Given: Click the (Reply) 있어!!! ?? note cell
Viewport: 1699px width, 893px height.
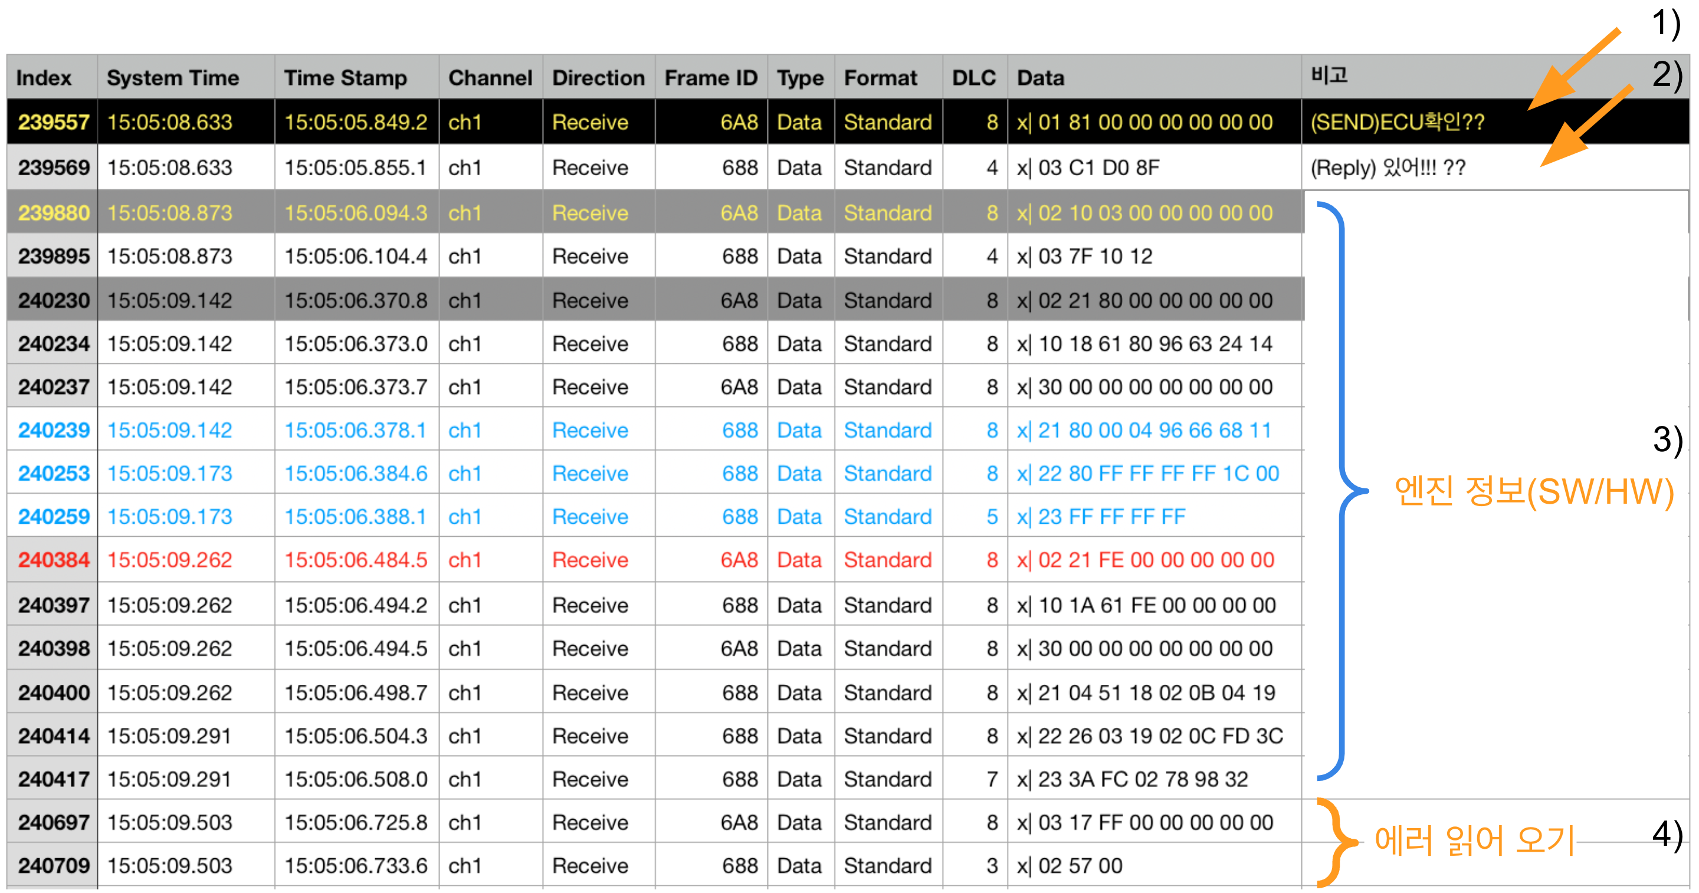Looking at the screenshot, I should tap(1388, 168).
